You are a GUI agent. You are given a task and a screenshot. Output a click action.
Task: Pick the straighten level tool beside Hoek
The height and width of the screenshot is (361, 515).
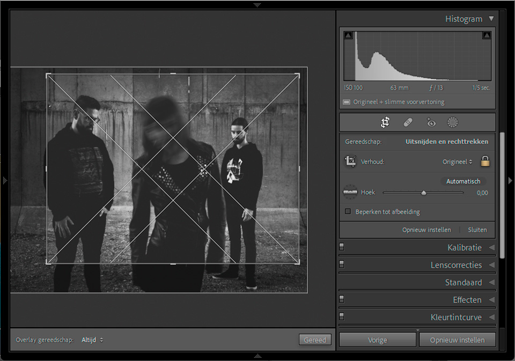[x=350, y=192]
